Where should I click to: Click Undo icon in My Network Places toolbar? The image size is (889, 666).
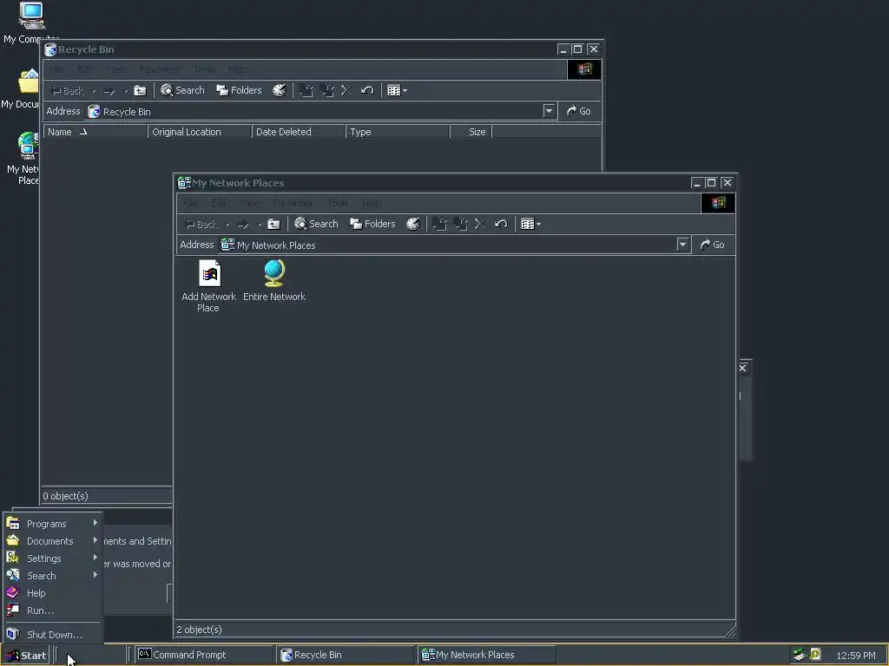[x=501, y=225]
